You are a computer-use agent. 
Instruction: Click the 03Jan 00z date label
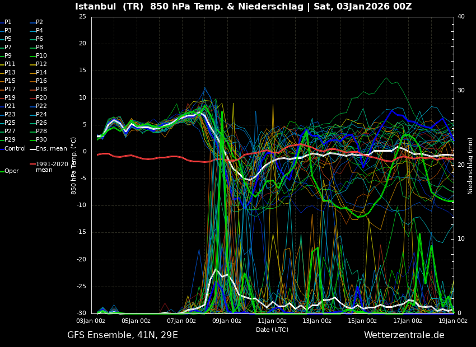coord(91,321)
